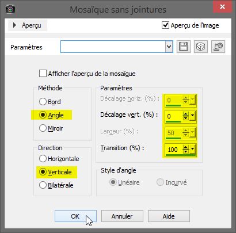Click the Transition (%) value field
Viewport: 236px width, 233px height.
pyautogui.click(x=173, y=149)
